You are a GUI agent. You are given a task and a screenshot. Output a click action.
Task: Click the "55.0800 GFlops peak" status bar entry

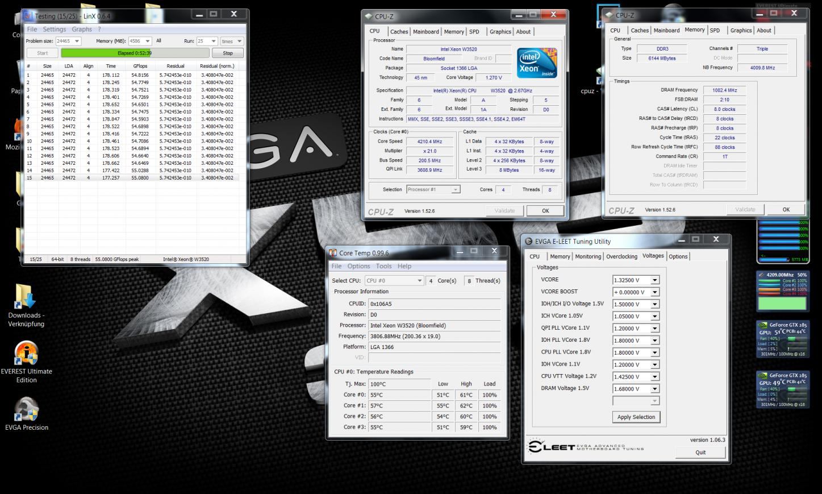117,259
